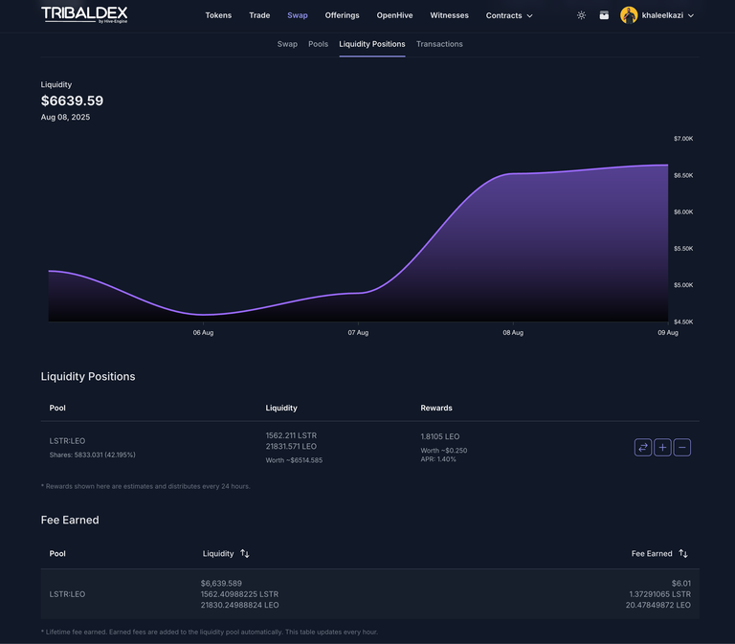735x644 pixels.
Task: Open khaleelkazi profile avatar
Action: pyautogui.click(x=629, y=15)
